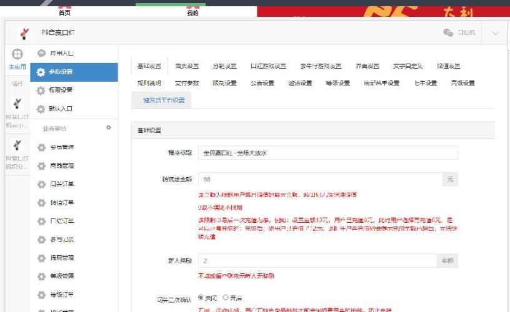
Task: Click the WeChat icon in the top header
Action: click(447, 33)
